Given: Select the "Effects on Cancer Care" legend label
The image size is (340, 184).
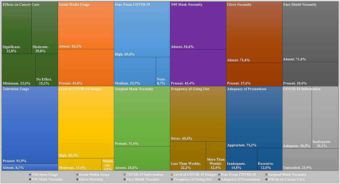Looking at the screenshot, I should (286, 179).
